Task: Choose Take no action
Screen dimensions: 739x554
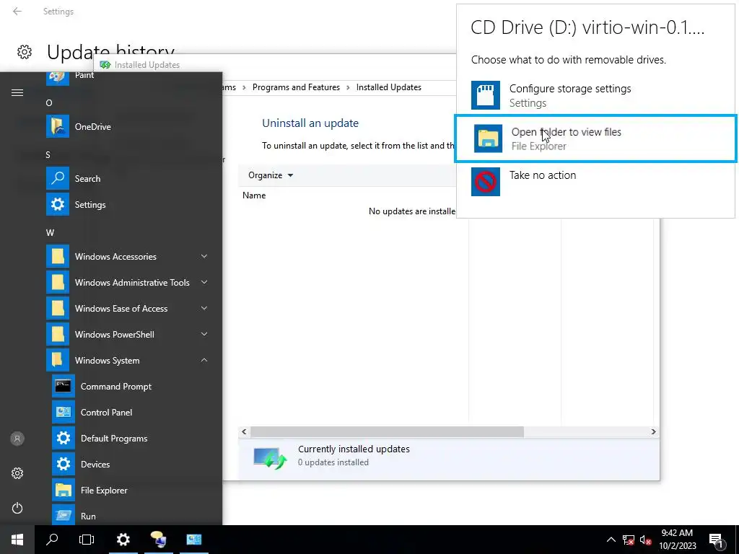Action: (595, 181)
